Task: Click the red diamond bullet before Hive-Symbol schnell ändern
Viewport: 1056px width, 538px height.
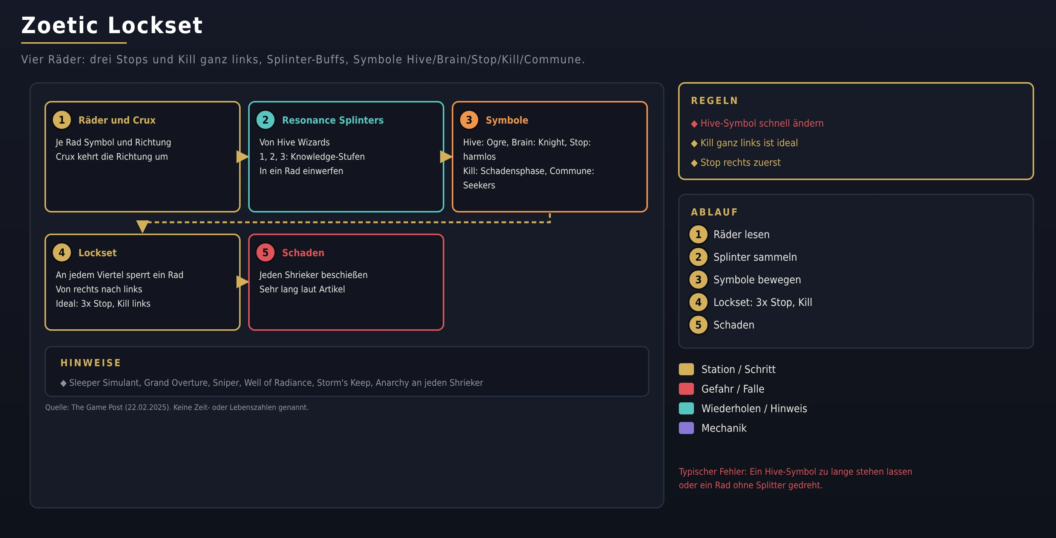Action: pyautogui.click(x=694, y=124)
